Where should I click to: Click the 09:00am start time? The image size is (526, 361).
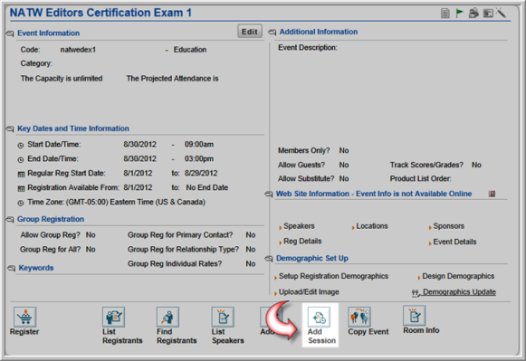tap(199, 145)
